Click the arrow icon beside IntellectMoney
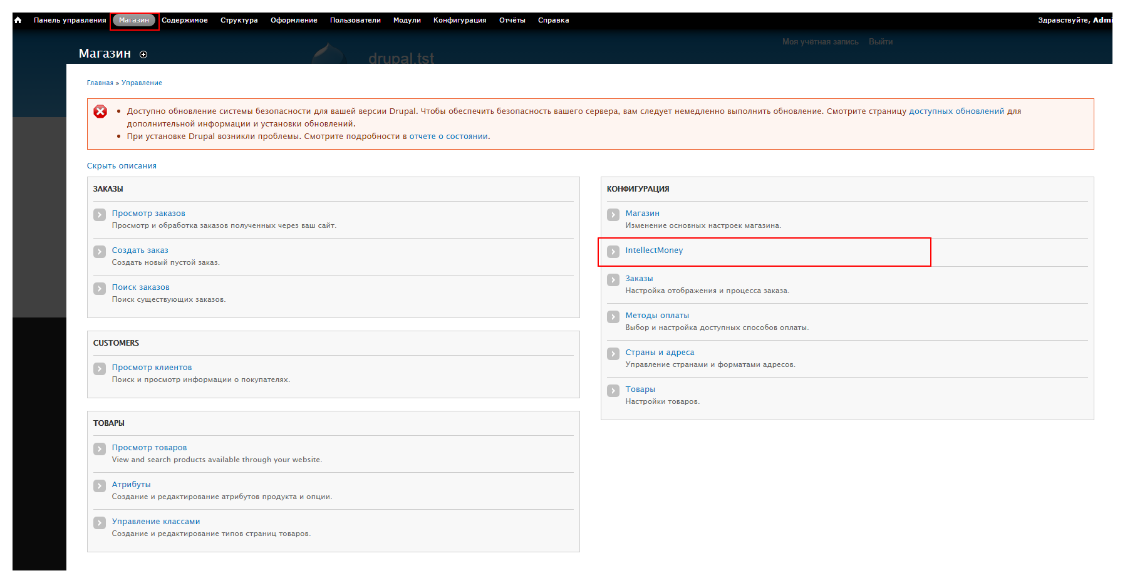 point(613,252)
